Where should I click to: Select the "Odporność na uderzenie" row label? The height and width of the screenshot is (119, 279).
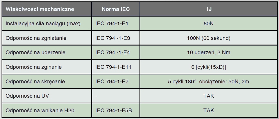click(x=35, y=53)
